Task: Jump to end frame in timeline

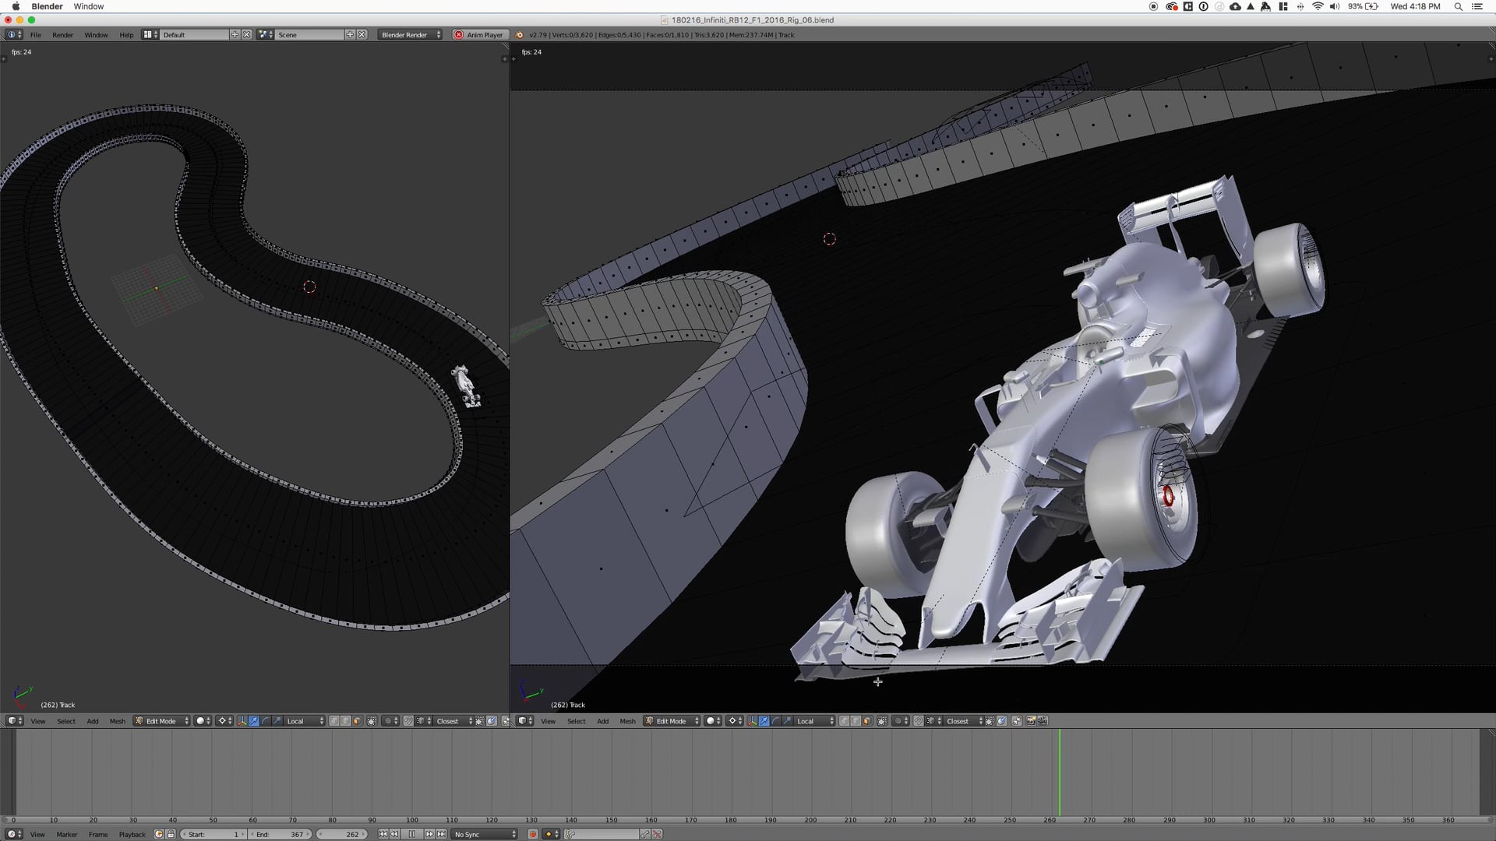Action: (442, 834)
